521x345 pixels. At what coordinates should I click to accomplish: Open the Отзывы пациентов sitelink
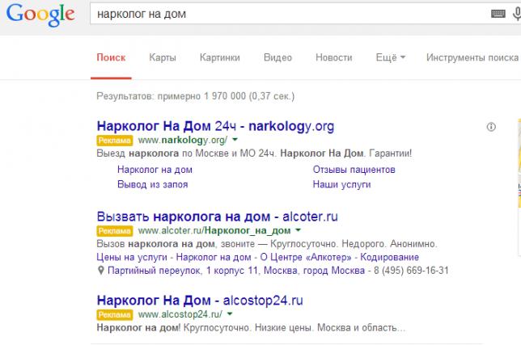[354, 170]
